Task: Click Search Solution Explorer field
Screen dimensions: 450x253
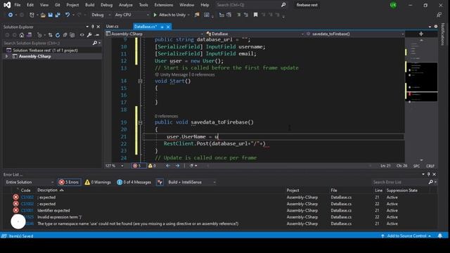Action: coord(47,43)
